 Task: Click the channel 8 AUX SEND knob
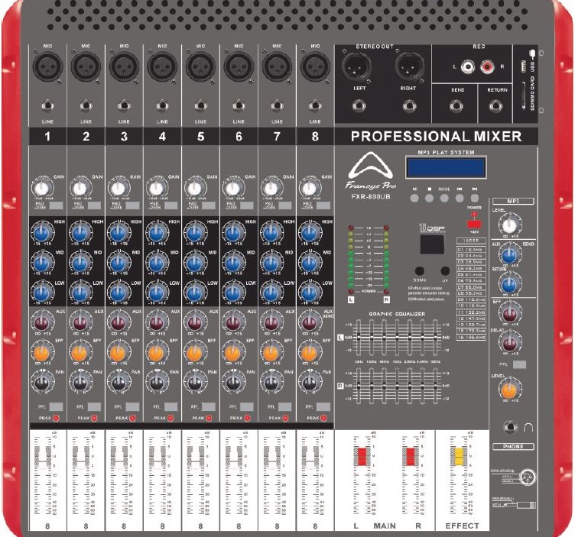310,322
